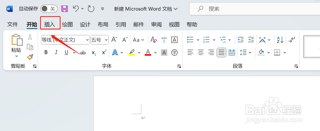The width and height of the screenshot is (320, 131).
Task: Click the Clear Formatting eraser icon
Action: tap(154, 40)
